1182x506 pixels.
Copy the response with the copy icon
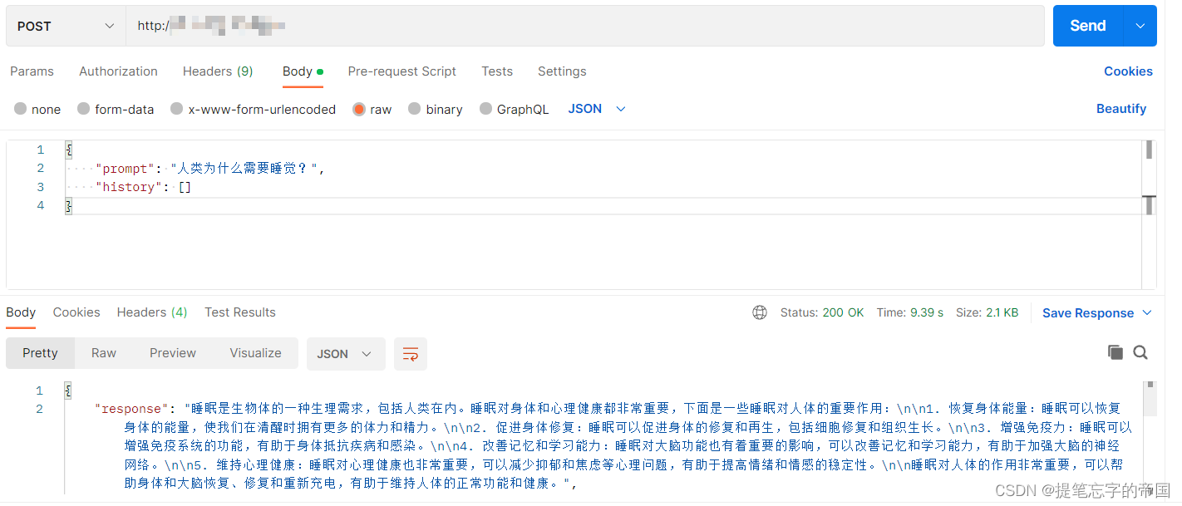1116,352
